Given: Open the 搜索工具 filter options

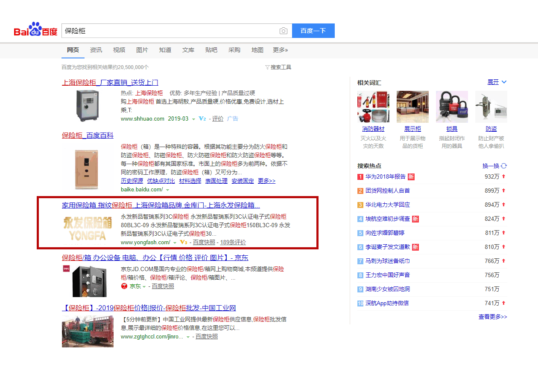Looking at the screenshot, I should [278, 67].
